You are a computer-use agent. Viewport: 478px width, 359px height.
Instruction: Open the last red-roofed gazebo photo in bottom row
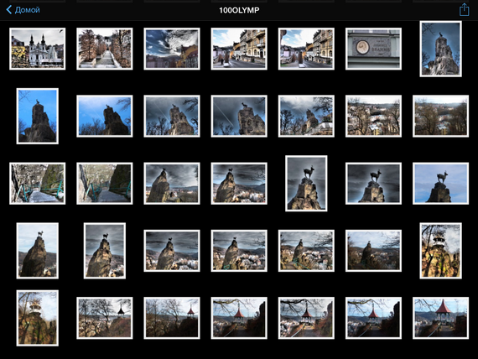point(440,318)
